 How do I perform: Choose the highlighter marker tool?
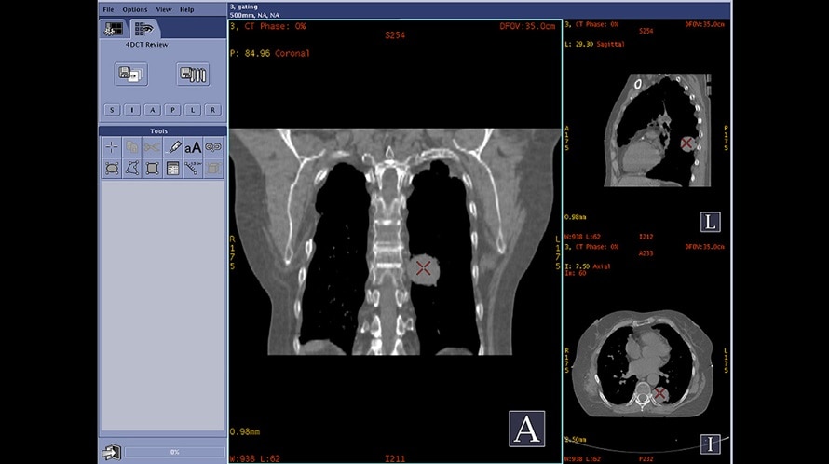(x=172, y=147)
